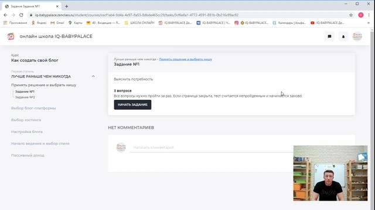Click the webcam video overlay thumbnail
The image size is (375, 210).
pyautogui.click(x=330, y=173)
